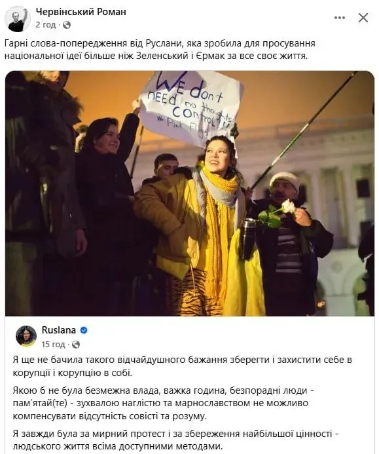Click the globe privacy icon beside '2 год'
The width and height of the screenshot is (379, 454).
pyautogui.click(x=67, y=25)
